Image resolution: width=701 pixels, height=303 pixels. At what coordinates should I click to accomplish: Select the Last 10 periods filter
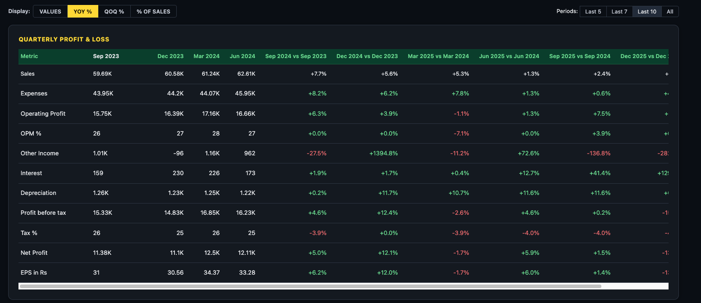tap(646, 11)
